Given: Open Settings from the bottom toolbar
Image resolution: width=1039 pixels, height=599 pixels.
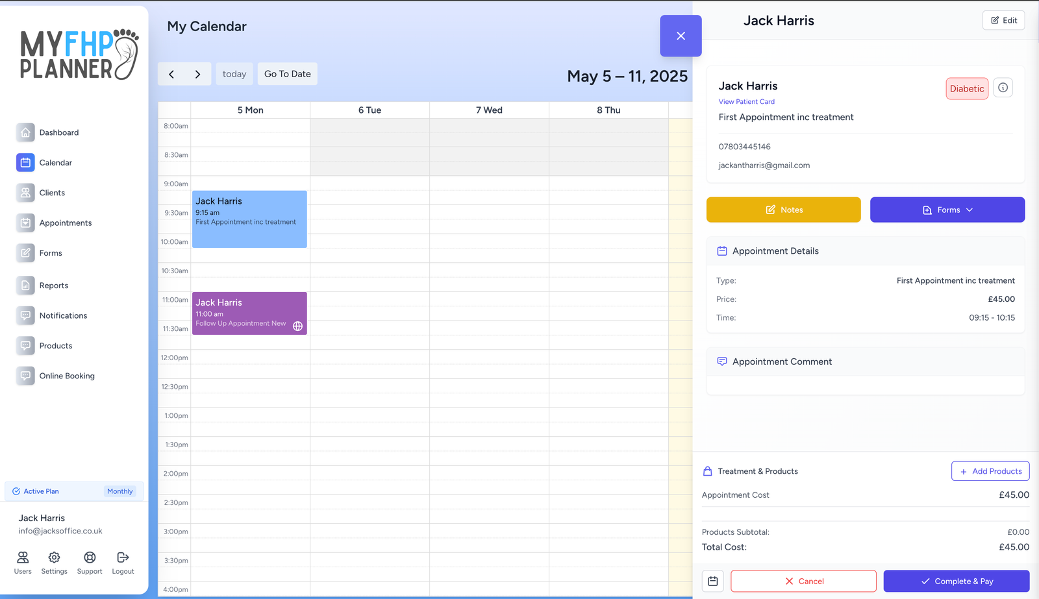Looking at the screenshot, I should coord(54,562).
